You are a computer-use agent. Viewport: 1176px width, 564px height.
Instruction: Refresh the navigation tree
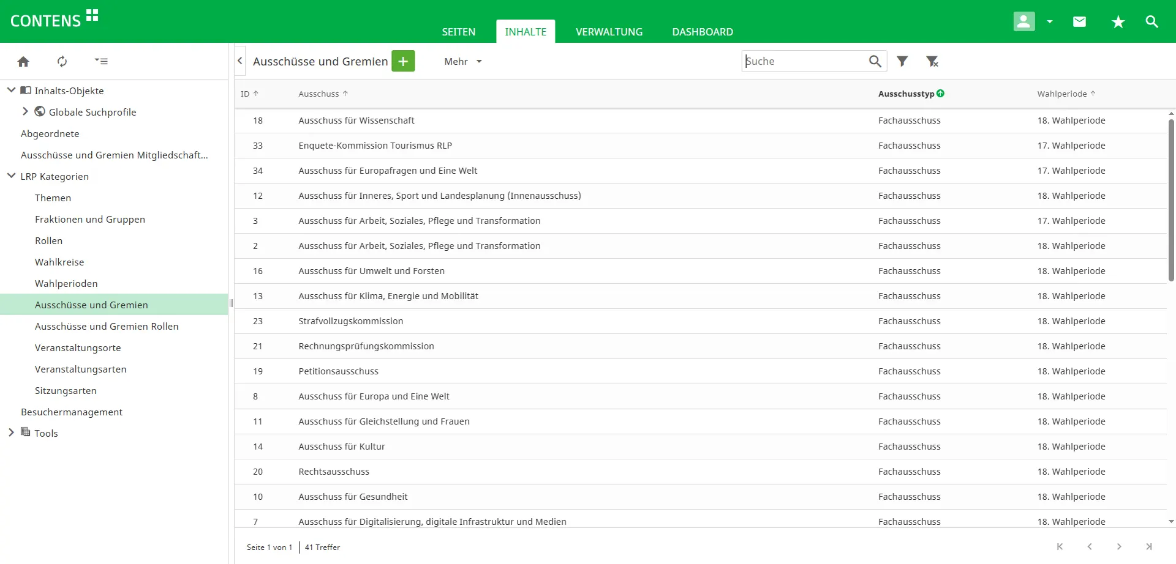click(62, 61)
